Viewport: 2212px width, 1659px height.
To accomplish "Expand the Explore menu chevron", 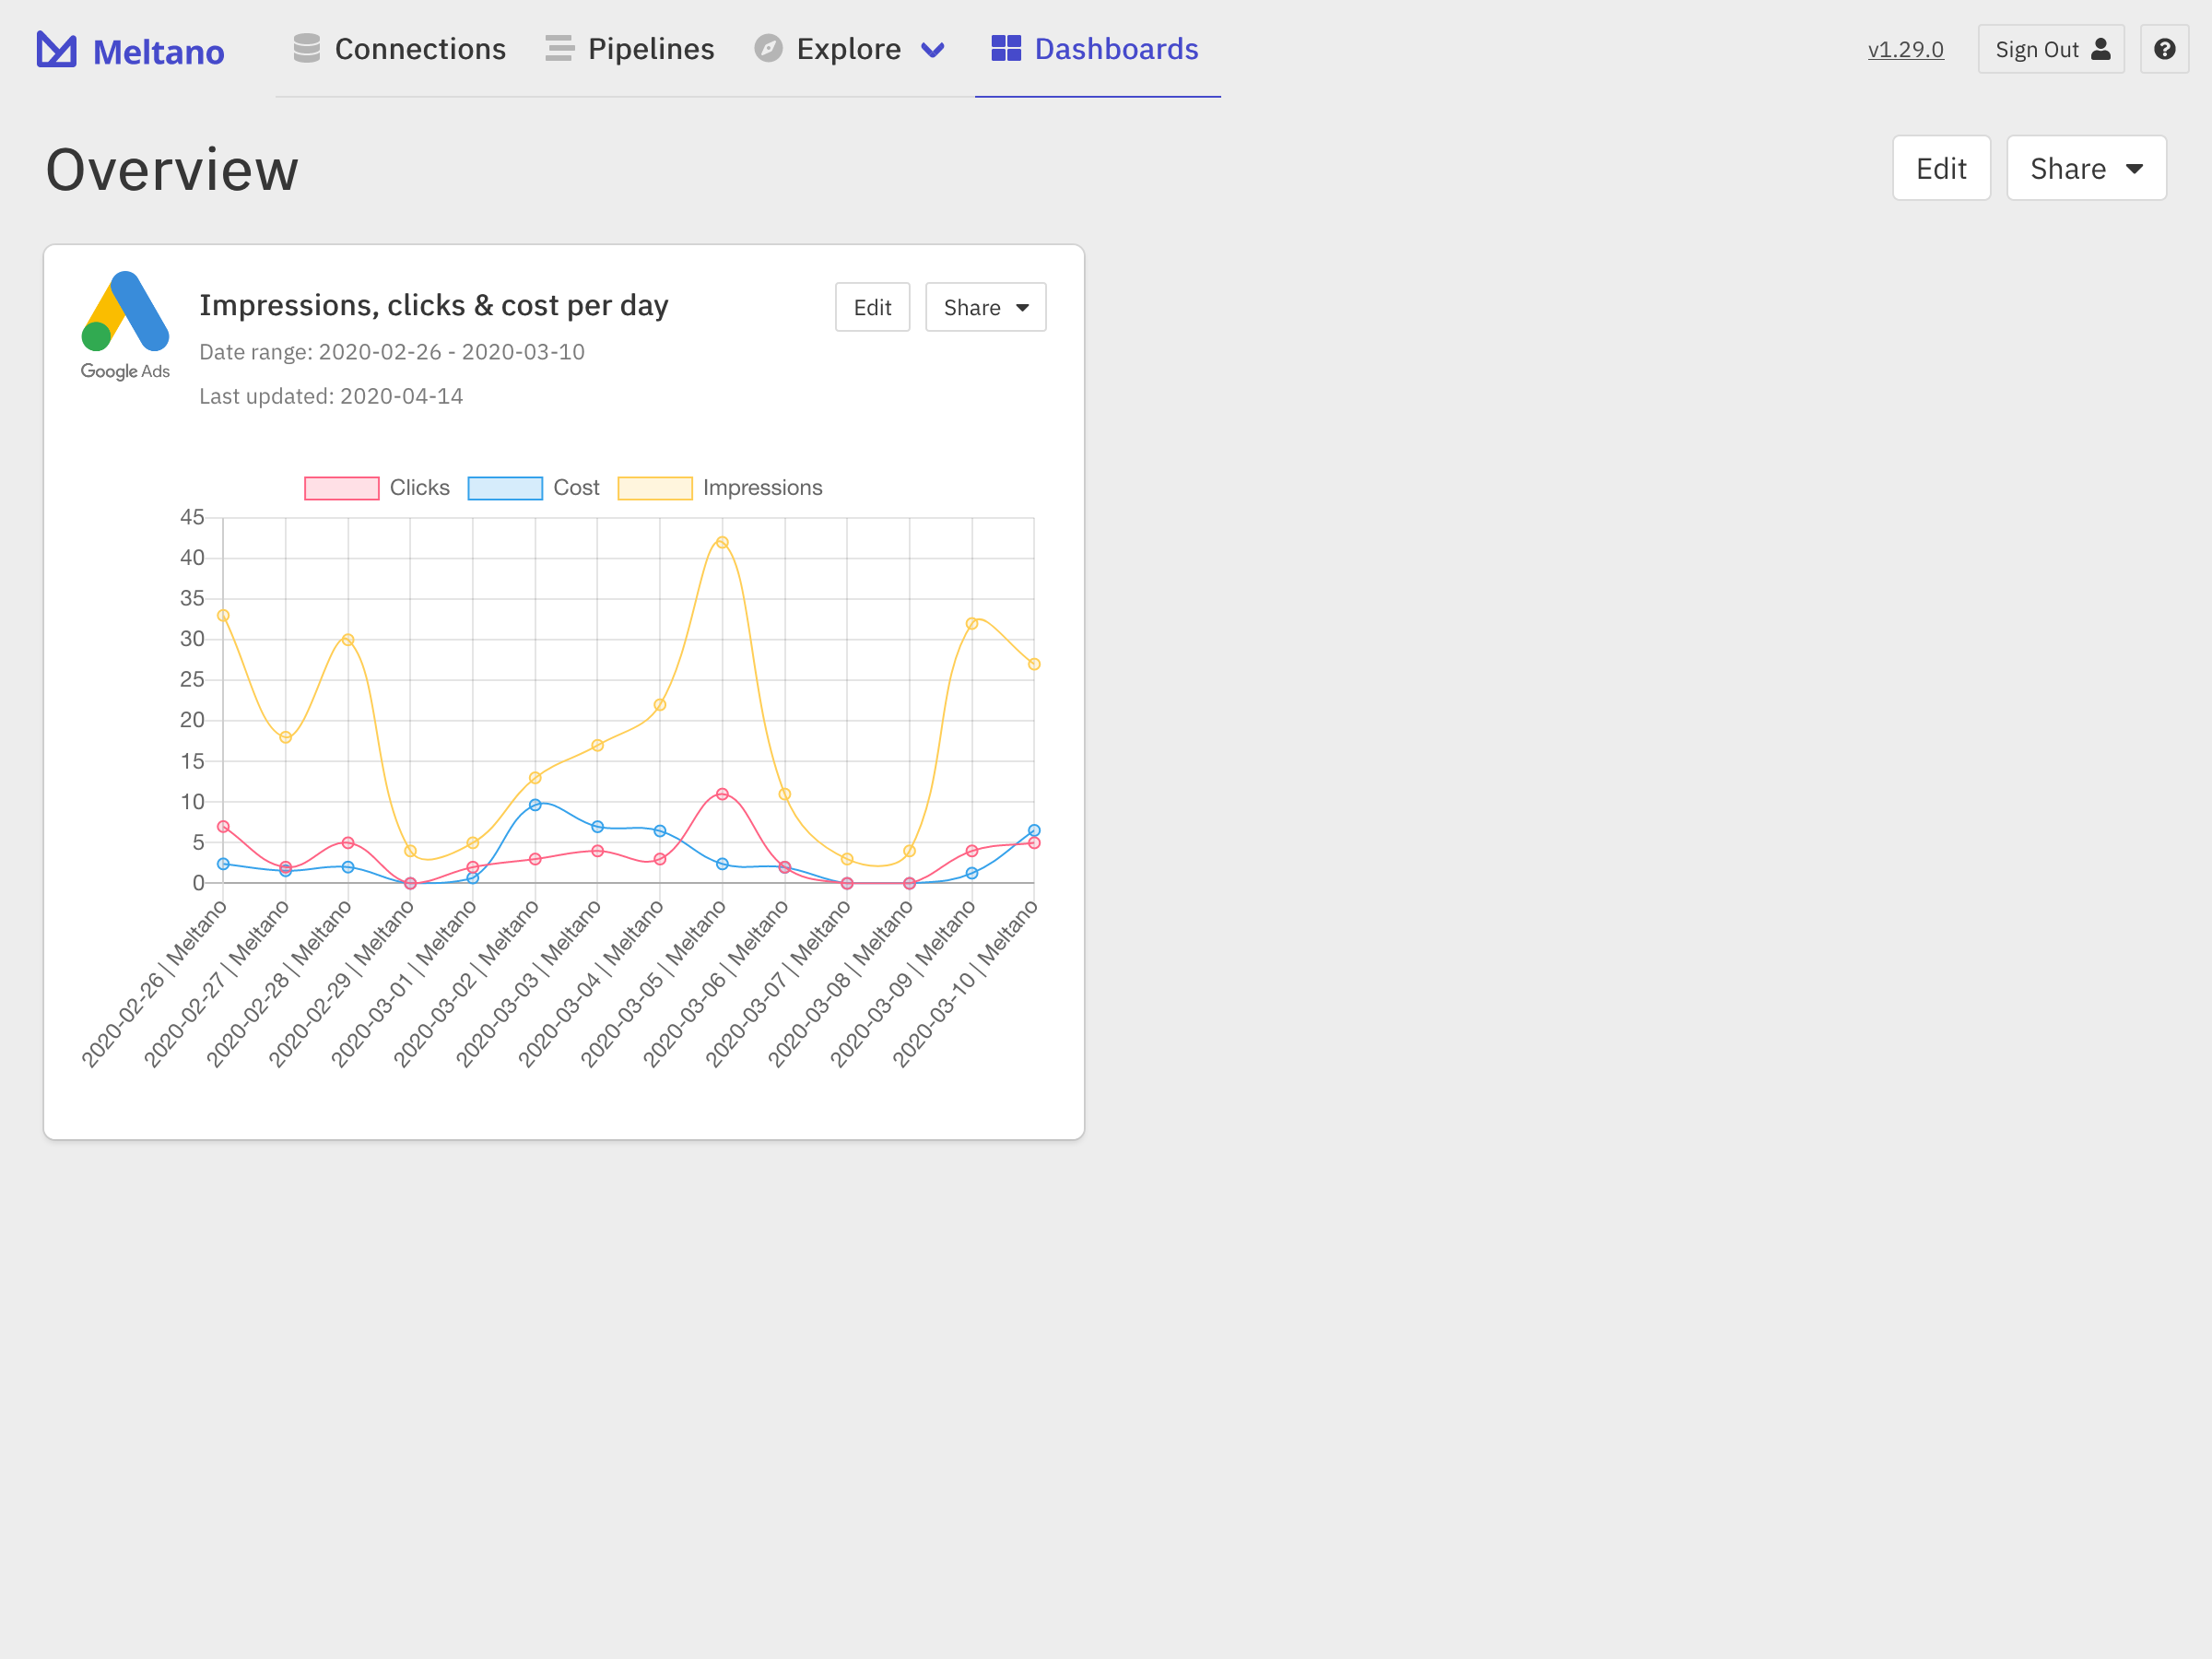I will pos(933,50).
